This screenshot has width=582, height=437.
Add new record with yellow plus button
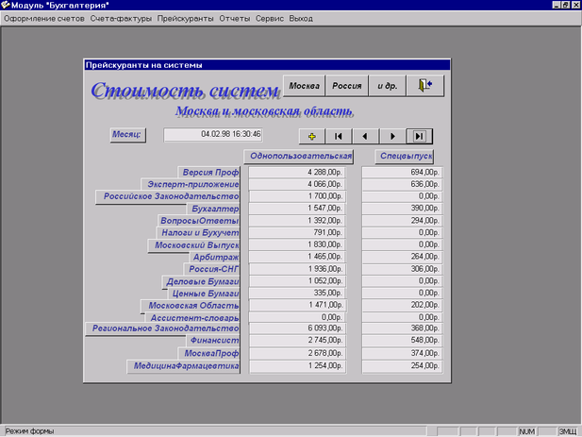[312, 136]
